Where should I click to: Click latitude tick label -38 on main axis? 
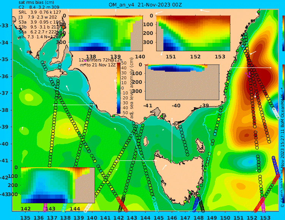point(4,110)
